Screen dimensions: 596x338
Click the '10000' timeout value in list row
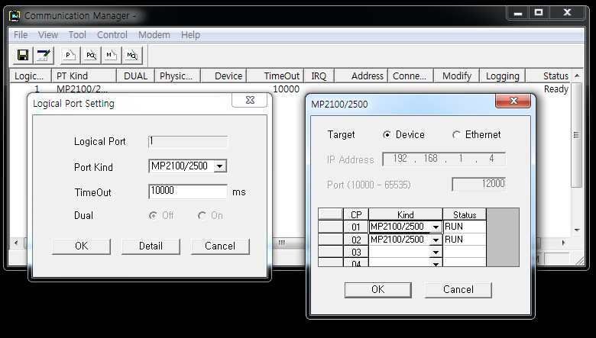(287, 89)
